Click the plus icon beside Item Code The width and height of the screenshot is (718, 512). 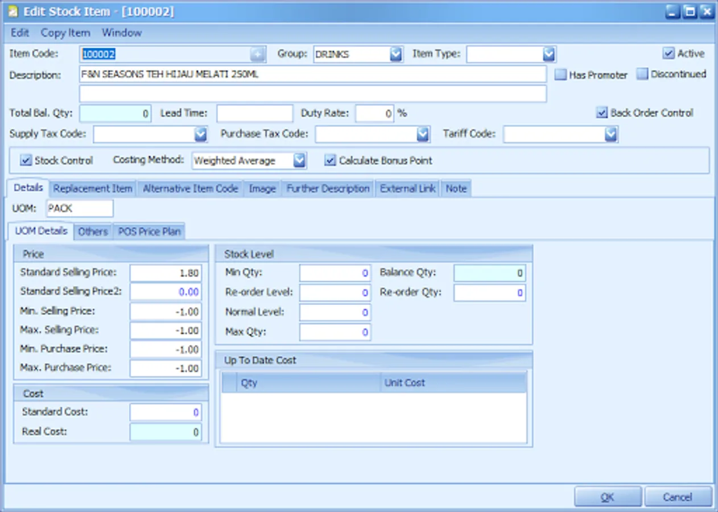[x=258, y=54]
